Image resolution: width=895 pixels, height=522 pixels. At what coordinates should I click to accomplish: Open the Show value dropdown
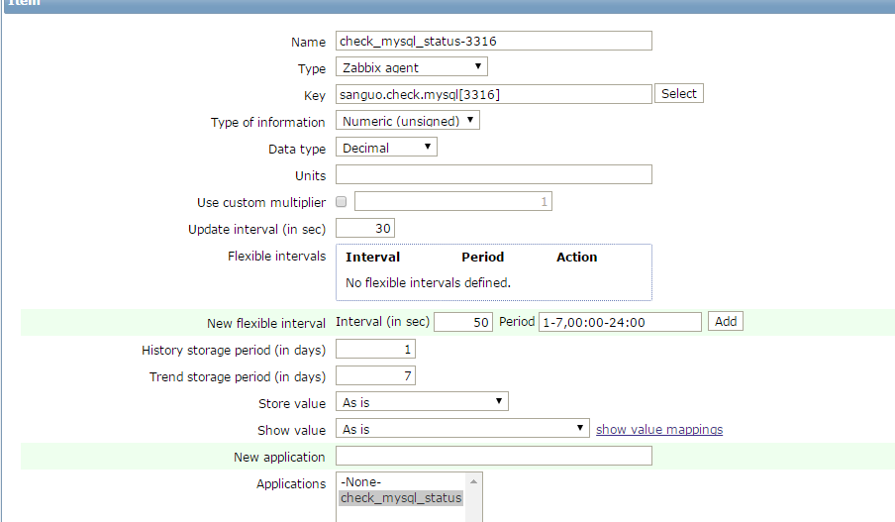click(x=462, y=428)
